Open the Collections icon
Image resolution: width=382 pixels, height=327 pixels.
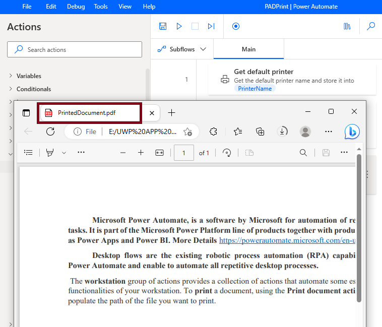[x=260, y=132]
